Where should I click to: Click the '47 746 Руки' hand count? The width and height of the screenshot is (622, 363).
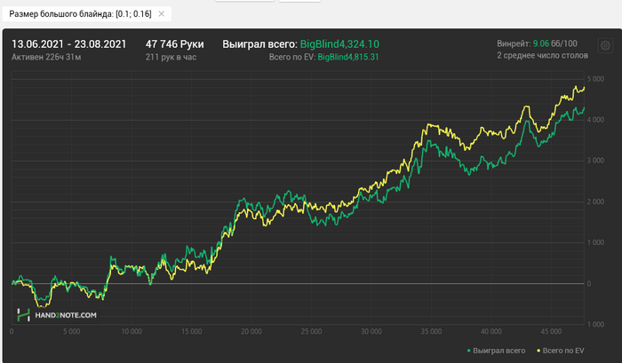coord(174,44)
